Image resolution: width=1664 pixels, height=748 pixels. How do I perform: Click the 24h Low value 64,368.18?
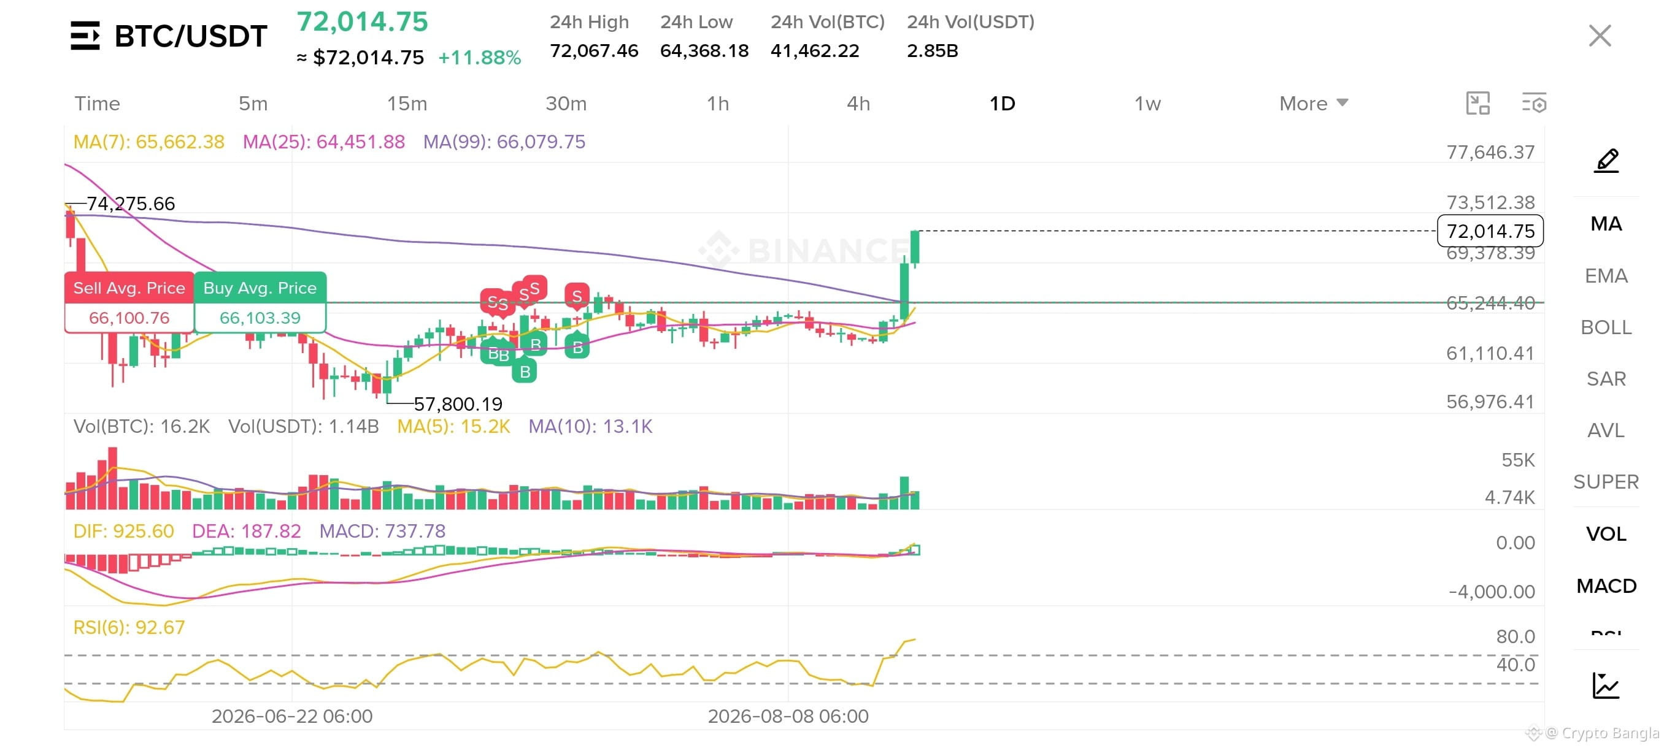[704, 51]
